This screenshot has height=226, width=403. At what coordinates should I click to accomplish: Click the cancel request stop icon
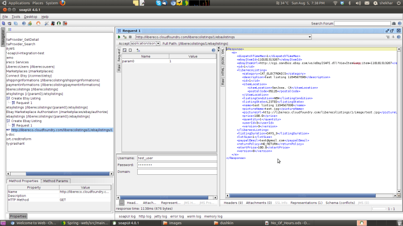(x=130, y=37)
